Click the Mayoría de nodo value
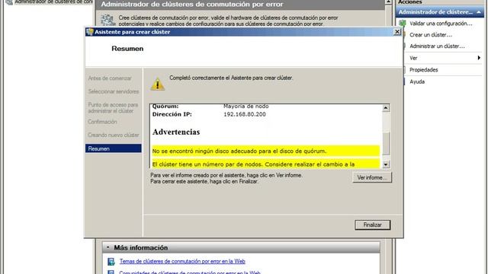Image resolution: width=488 pixels, height=274 pixels. [246, 107]
